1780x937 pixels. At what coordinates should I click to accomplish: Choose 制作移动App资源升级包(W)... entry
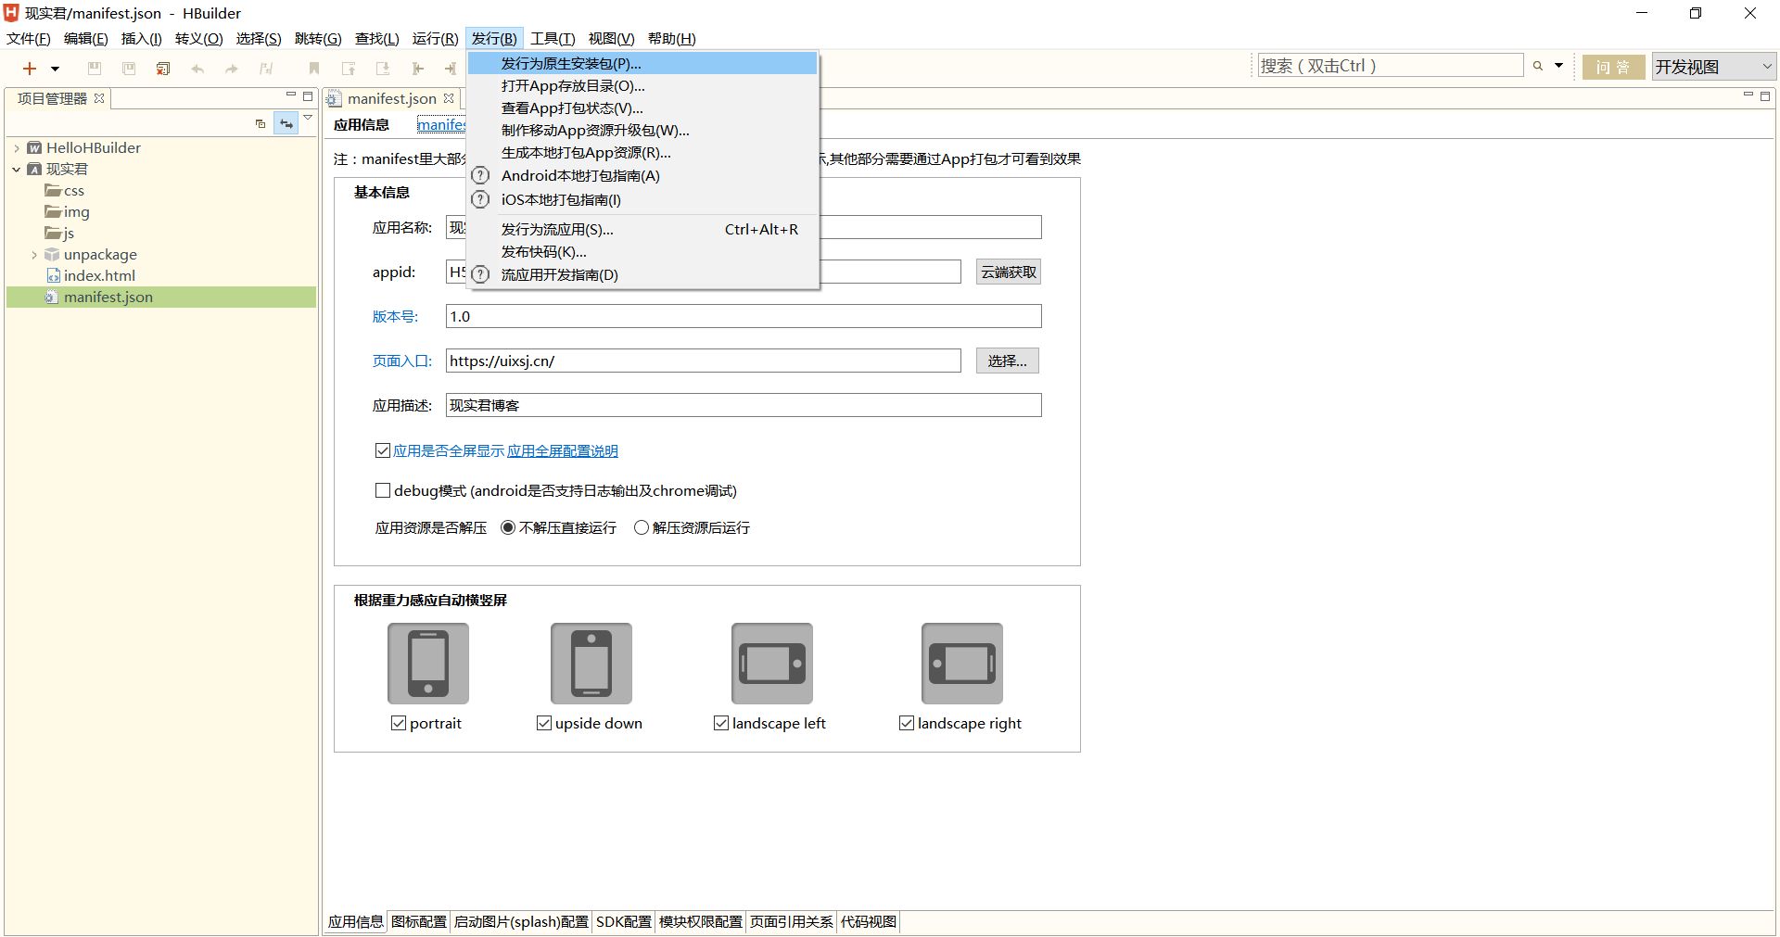point(642,131)
